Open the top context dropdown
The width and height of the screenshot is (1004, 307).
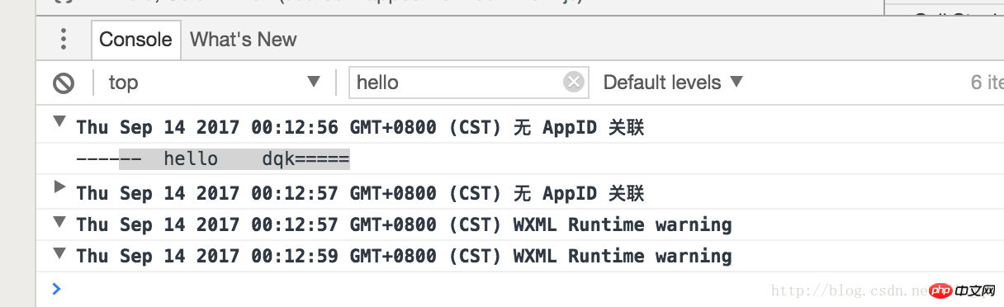click(215, 83)
